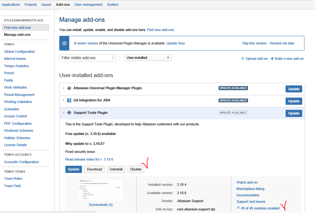Disable the Support Tools Plugin

136,169
